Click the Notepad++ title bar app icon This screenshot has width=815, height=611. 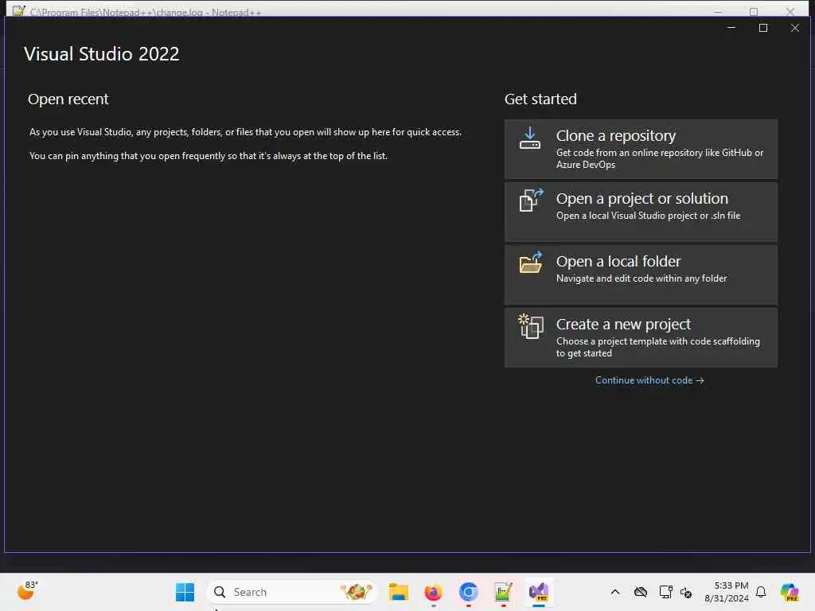click(x=19, y=11)
